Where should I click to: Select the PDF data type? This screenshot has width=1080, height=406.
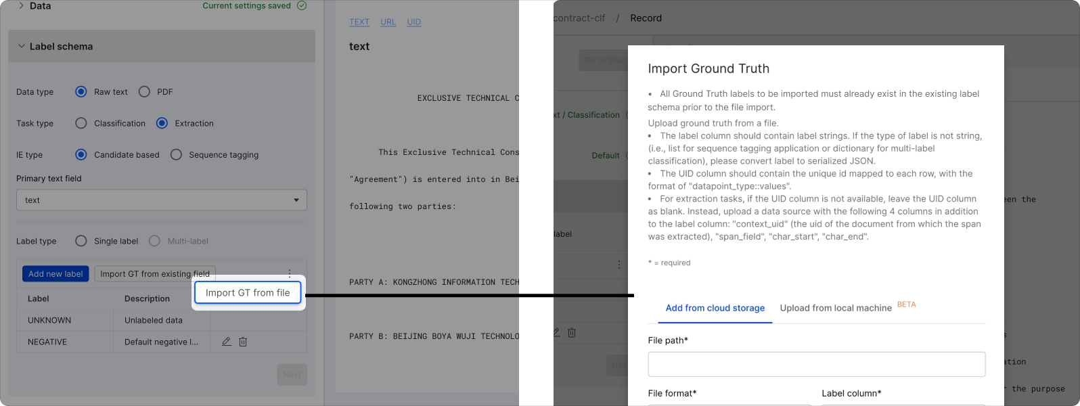pos(144,91)
